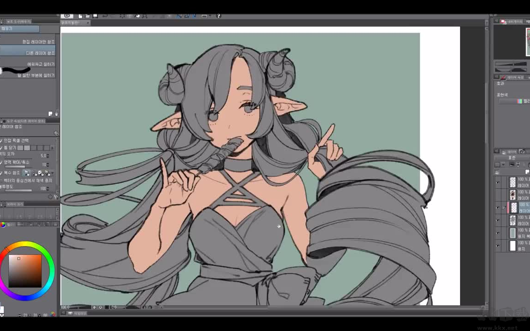Screen dimensions: 530x331
Task: Undo the last stroke with the Undo arrow
Action: (105, 16)
